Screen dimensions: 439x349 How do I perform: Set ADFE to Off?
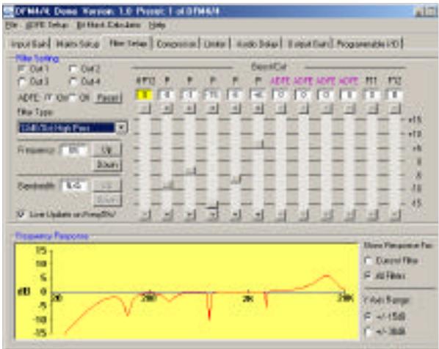pyautogui.click(x=73, y=98)
